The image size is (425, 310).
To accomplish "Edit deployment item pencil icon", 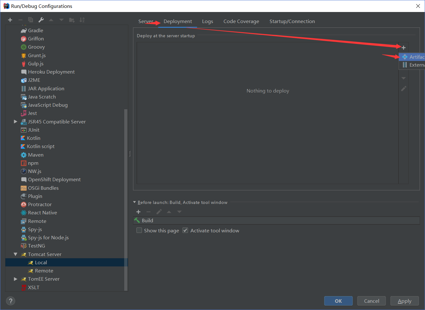I will click(404, 89).
